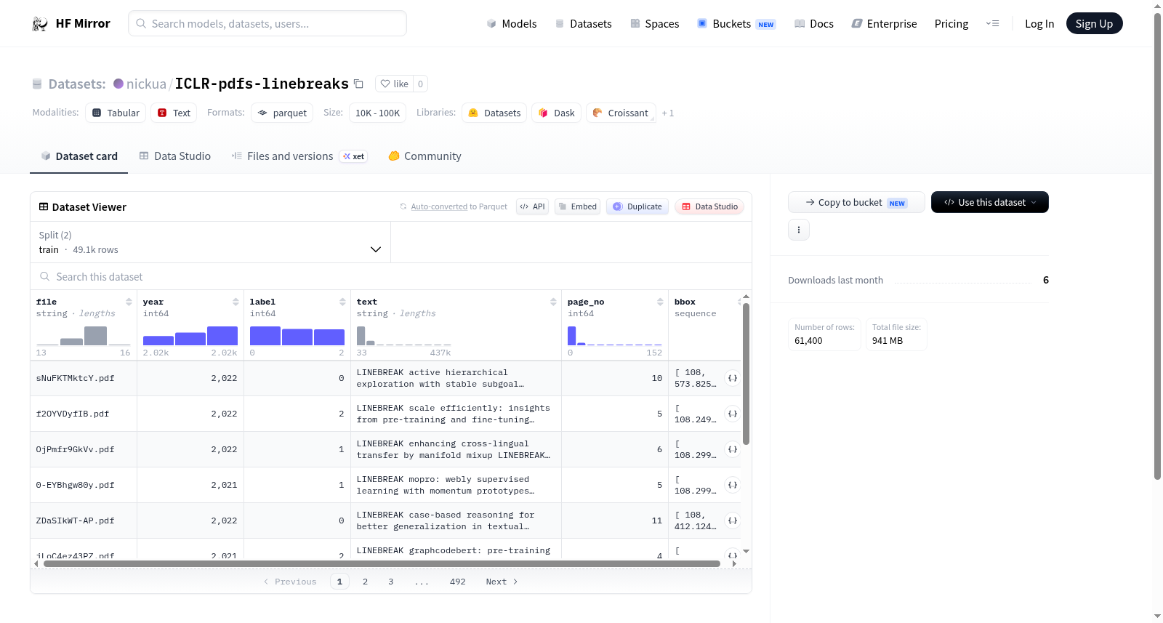The height and width of the screenshot is (623, 1163).
Task: Expand JSON for f2OYVDyfIB.pdf bbox cell
Action: tap(733, 414)
